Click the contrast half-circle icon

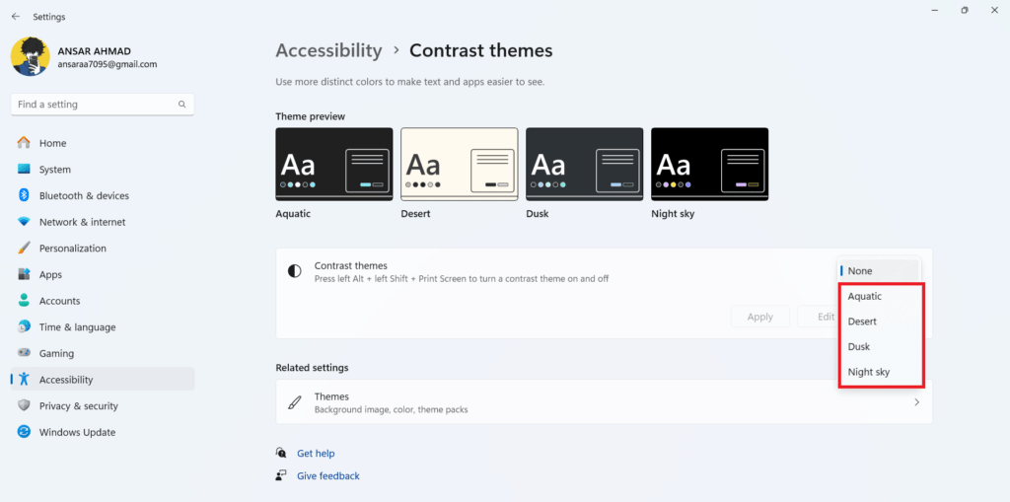coord(294,271)
